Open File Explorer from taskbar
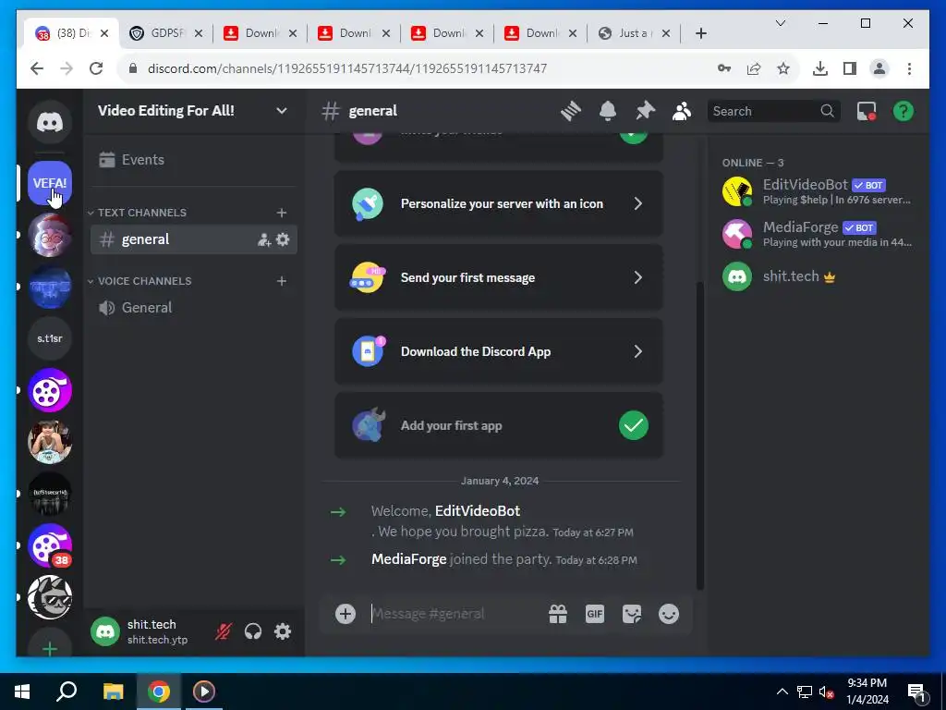Screen dimensions: 946x710 113,692
